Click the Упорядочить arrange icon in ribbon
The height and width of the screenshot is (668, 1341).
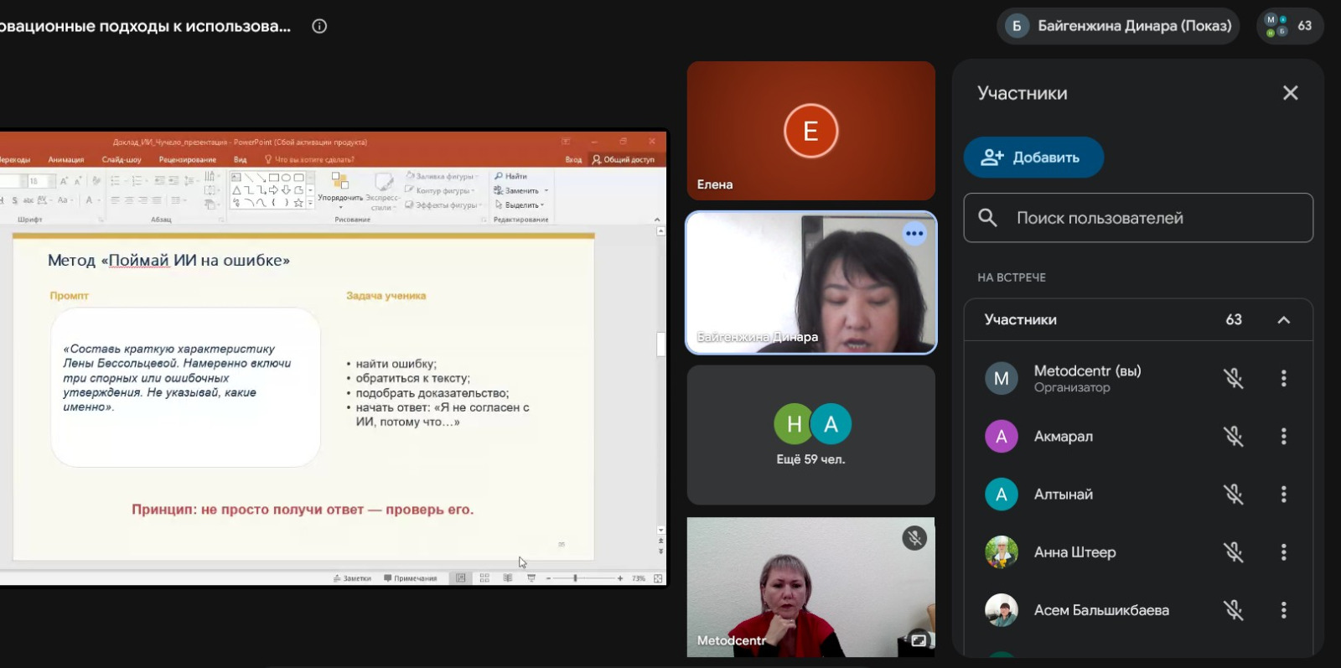[x=339, y=181]
